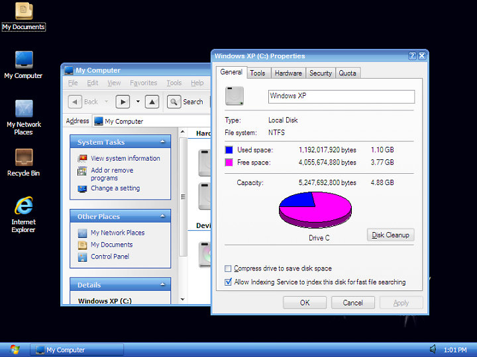
Task: Open Search in My Computer toolbar
Action: coord(185,102)
